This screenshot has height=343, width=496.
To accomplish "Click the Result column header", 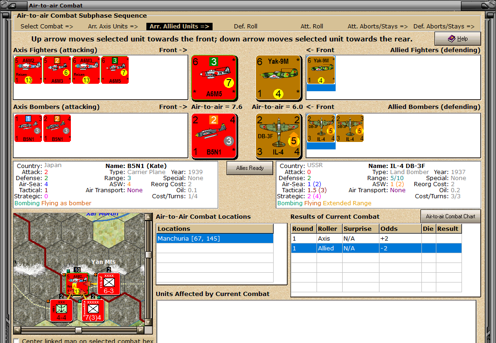I will (448, 229).
